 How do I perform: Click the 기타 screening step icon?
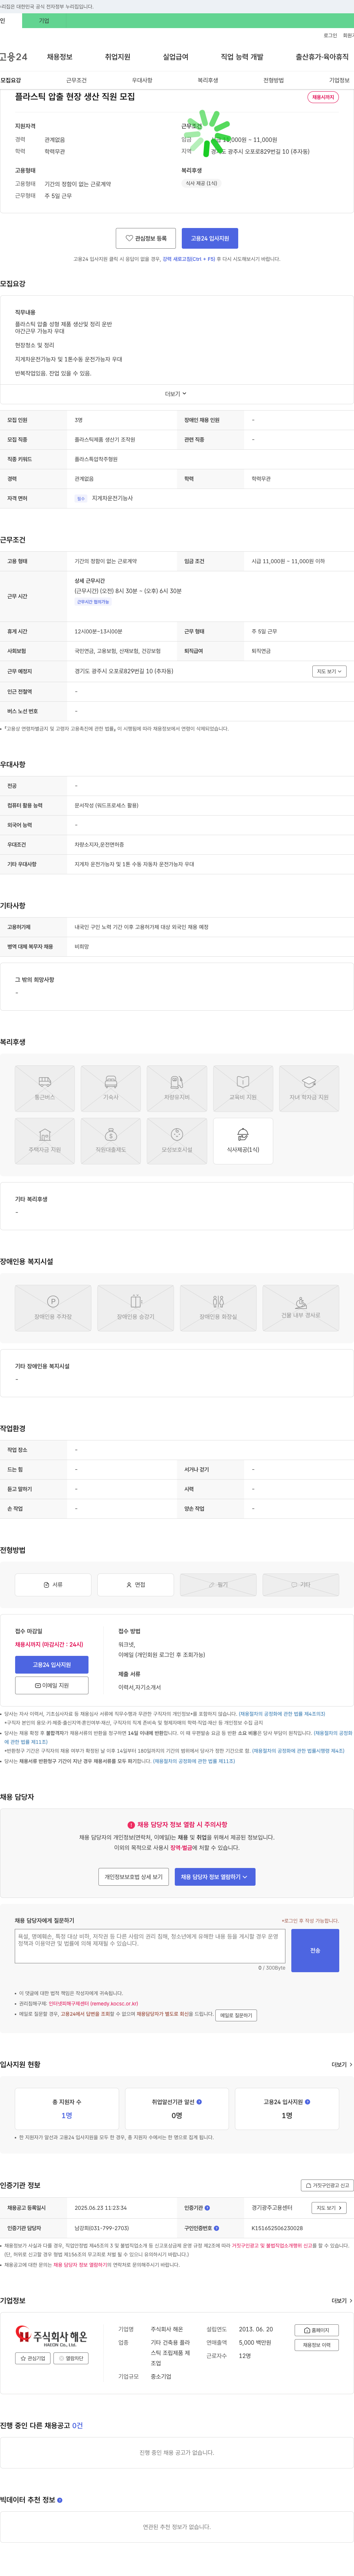click(x=301, y=1585)
